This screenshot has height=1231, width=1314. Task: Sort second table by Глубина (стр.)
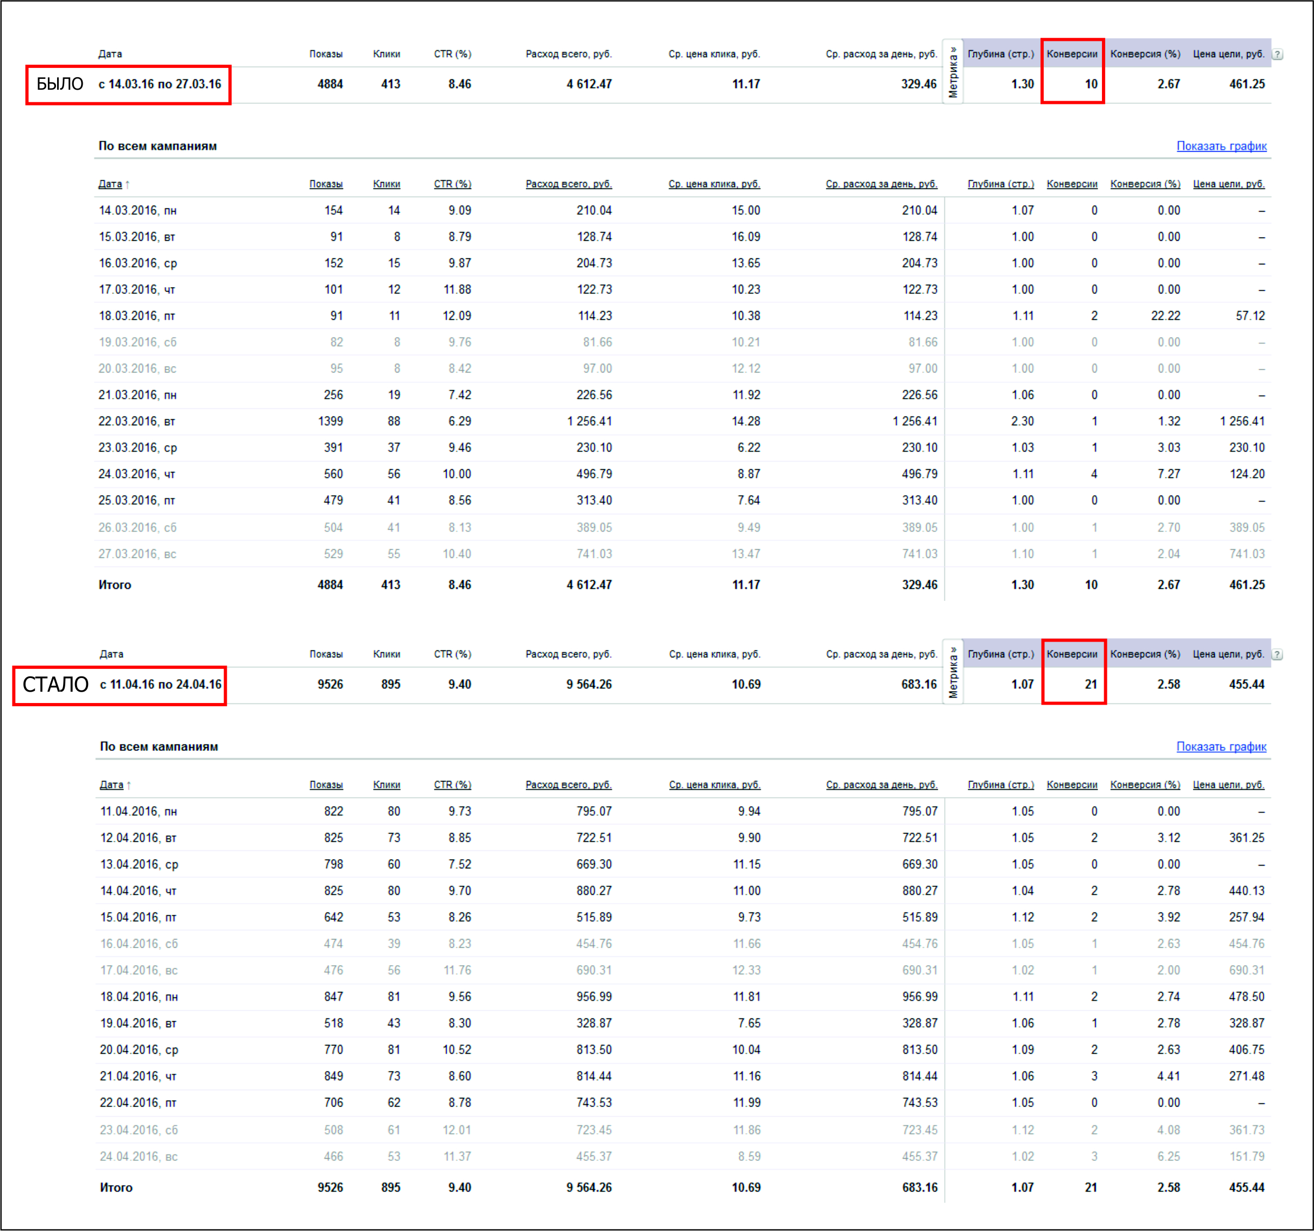coord(1001,785)
